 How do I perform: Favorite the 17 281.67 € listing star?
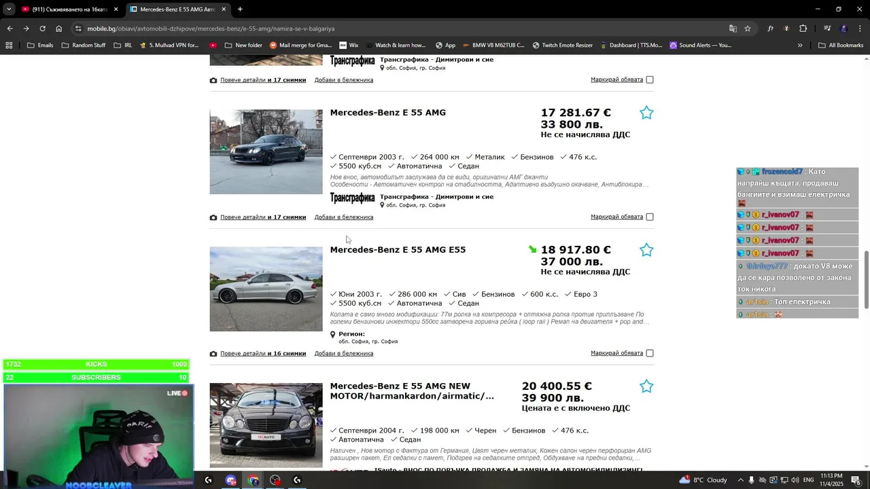(x=646, y=113)
